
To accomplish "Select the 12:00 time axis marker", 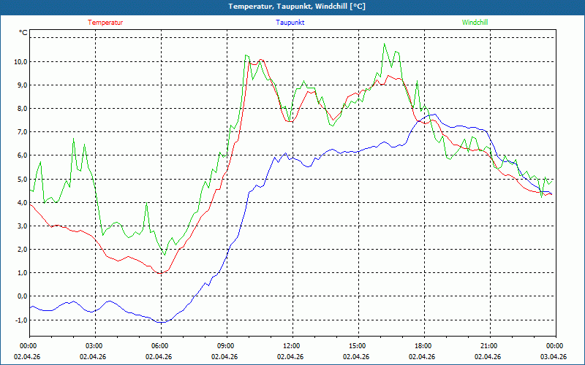I will pos(291,346).
